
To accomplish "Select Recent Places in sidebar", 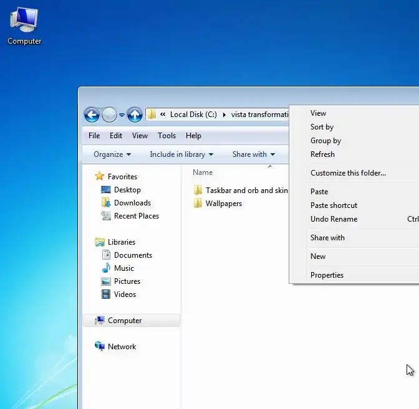I will [x=137, y=216].
